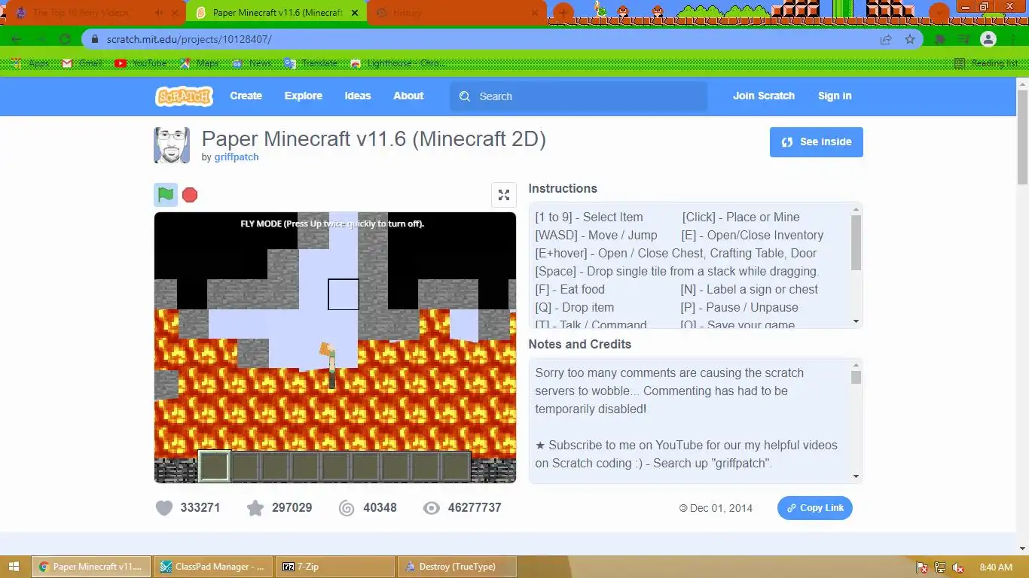
Task: Open the Maps bookmark
Action: 200,63
